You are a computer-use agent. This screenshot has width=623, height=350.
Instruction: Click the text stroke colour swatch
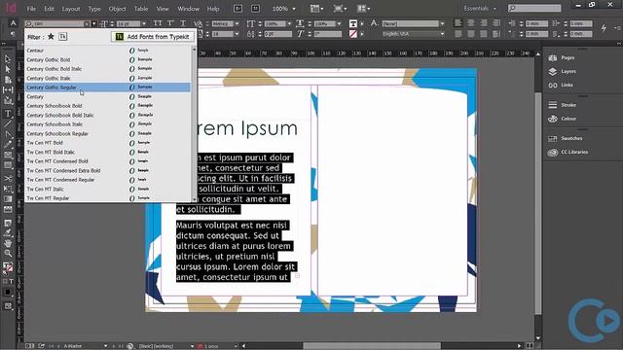click(352, 34)
